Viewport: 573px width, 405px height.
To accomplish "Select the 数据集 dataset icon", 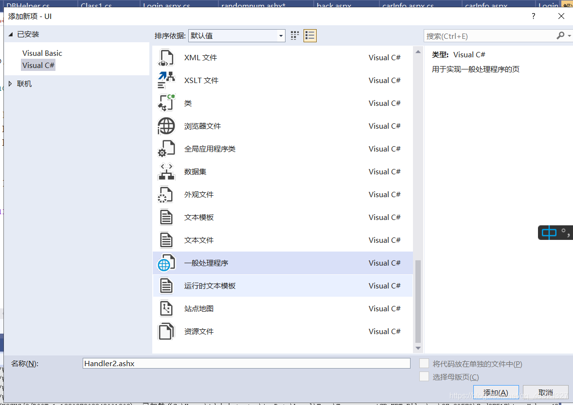I will tap(166, 171).
